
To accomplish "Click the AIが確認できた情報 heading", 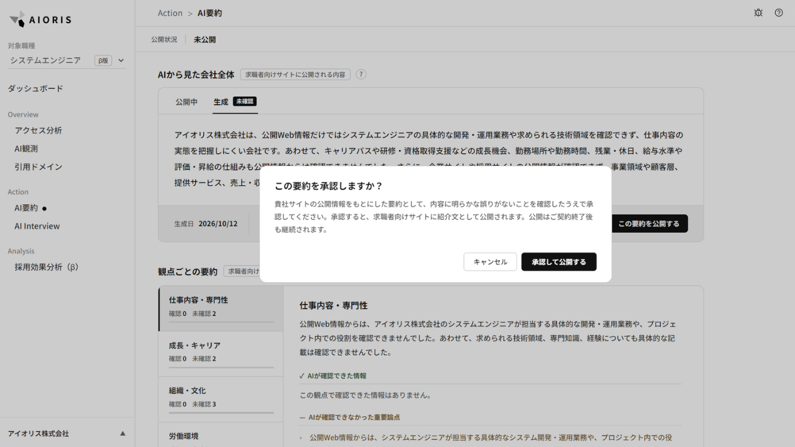I will coord(333,376).
